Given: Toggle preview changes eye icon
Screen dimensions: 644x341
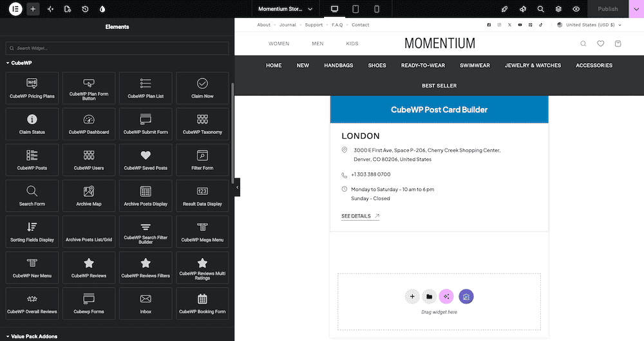Looking at the screenshot, I should [x=576, y=8].
